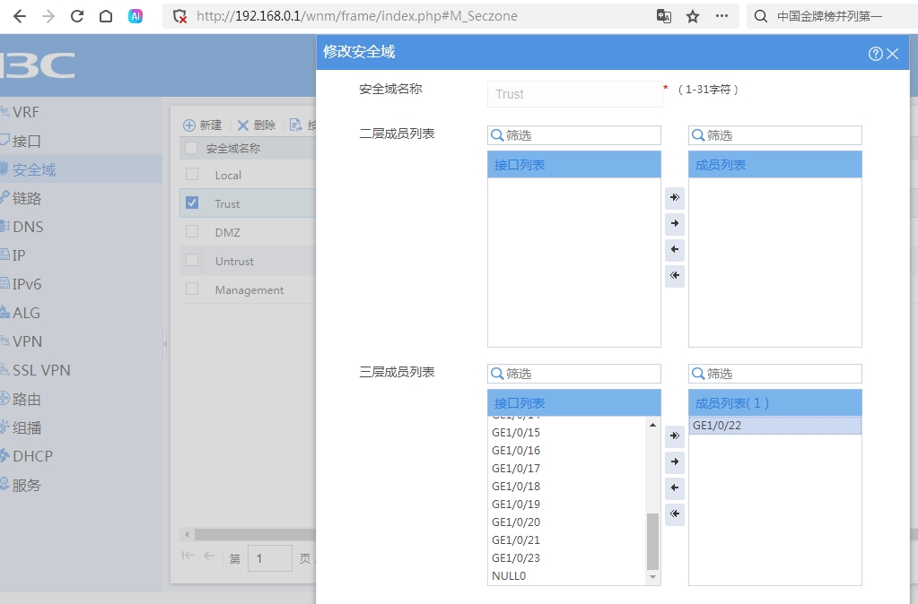918x604 pixels.
Task: Remove selected layer-2 member from list
Action: [x=675, y=250]
